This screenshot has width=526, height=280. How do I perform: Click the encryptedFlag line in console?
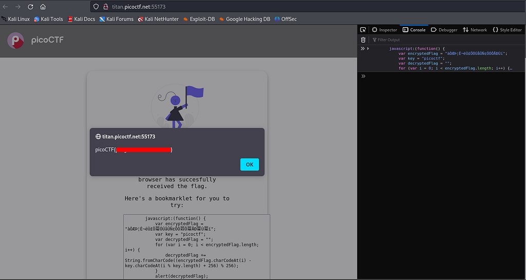click(453, 53)
